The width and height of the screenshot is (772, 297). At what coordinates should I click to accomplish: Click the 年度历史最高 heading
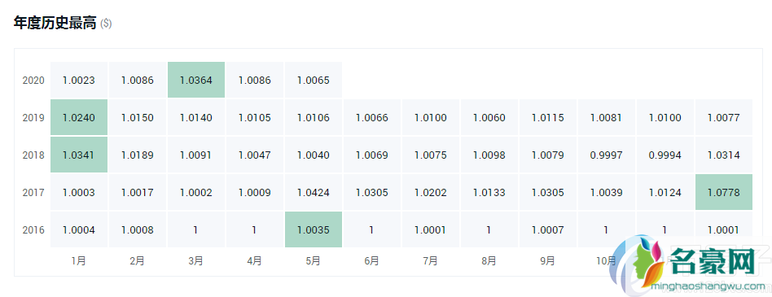pos(55,23)
